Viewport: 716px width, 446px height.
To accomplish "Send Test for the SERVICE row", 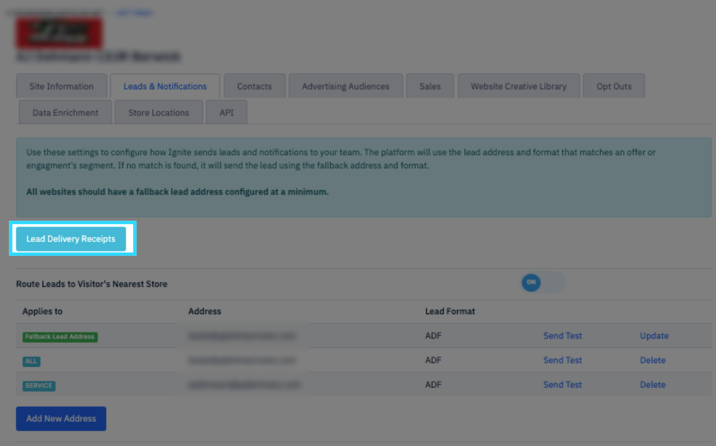I will click(x=562, y=385).
